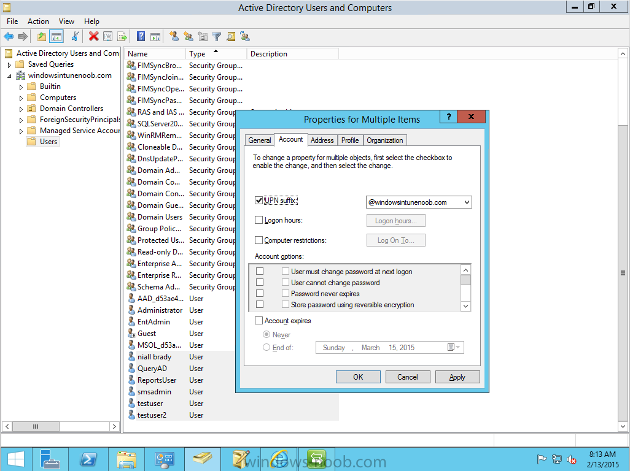Open the Windows Start button
The width and height of the screenshot is (630, 471).
coord(16,459)
